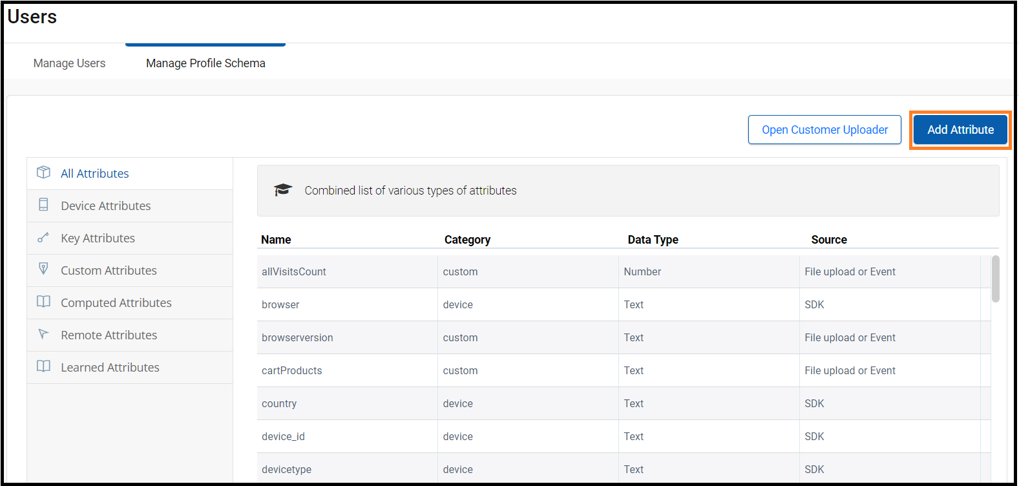Show Computed Attributes category
The height and width of the screenshot is (486, 1019).
pos(130,302)
